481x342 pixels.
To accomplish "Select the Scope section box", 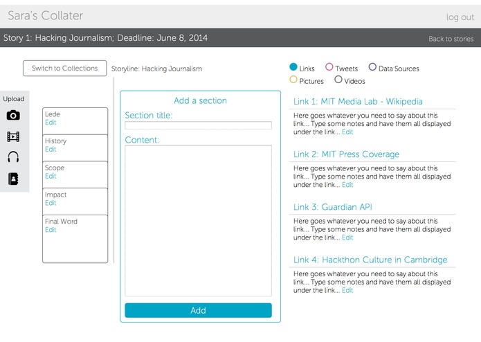I will coord(75,174).
